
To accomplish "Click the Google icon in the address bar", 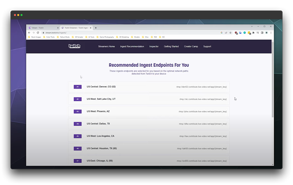I will [x=222, y=32].
